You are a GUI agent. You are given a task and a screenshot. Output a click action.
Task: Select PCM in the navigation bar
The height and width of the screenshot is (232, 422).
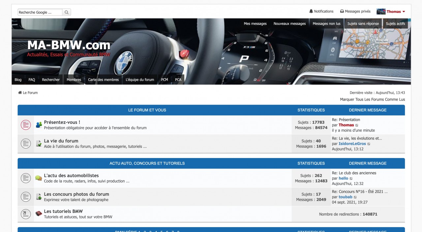click(x=165, y=80)
